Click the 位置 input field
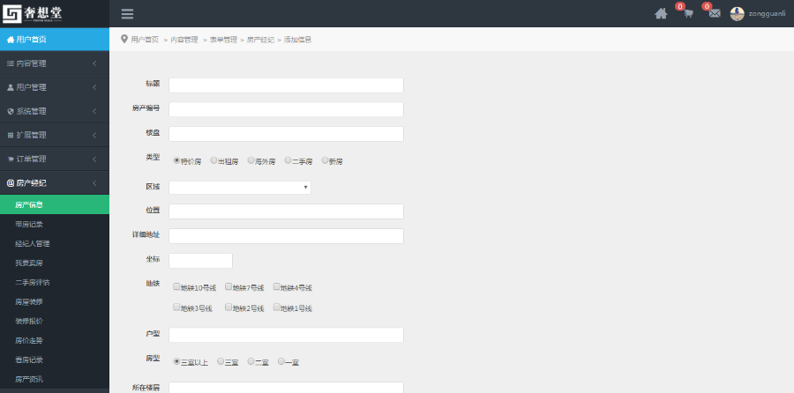Image resolution: width=794 pixels, height=393 pixels. pos(286,211)
